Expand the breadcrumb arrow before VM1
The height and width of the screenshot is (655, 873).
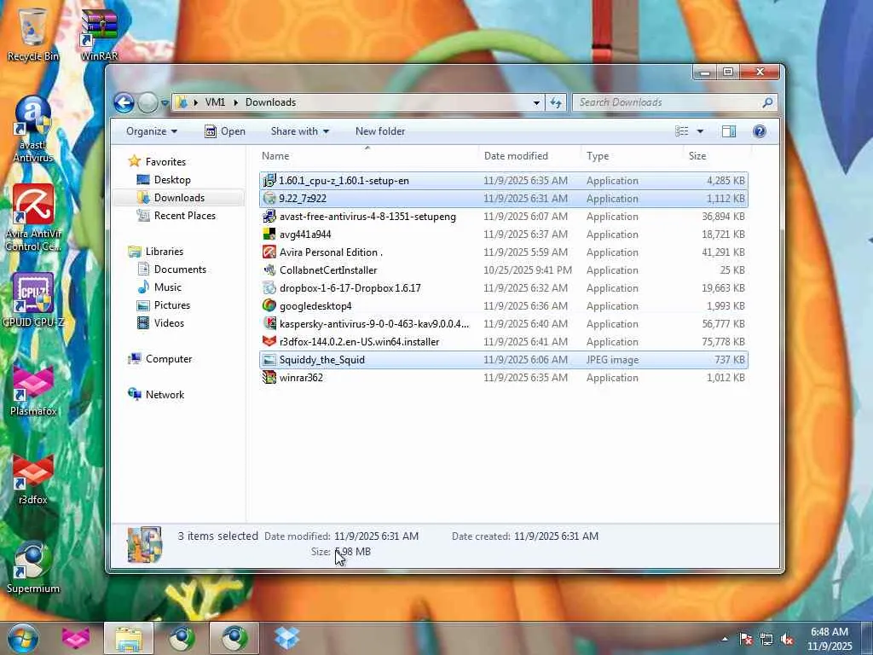[195, 102]
